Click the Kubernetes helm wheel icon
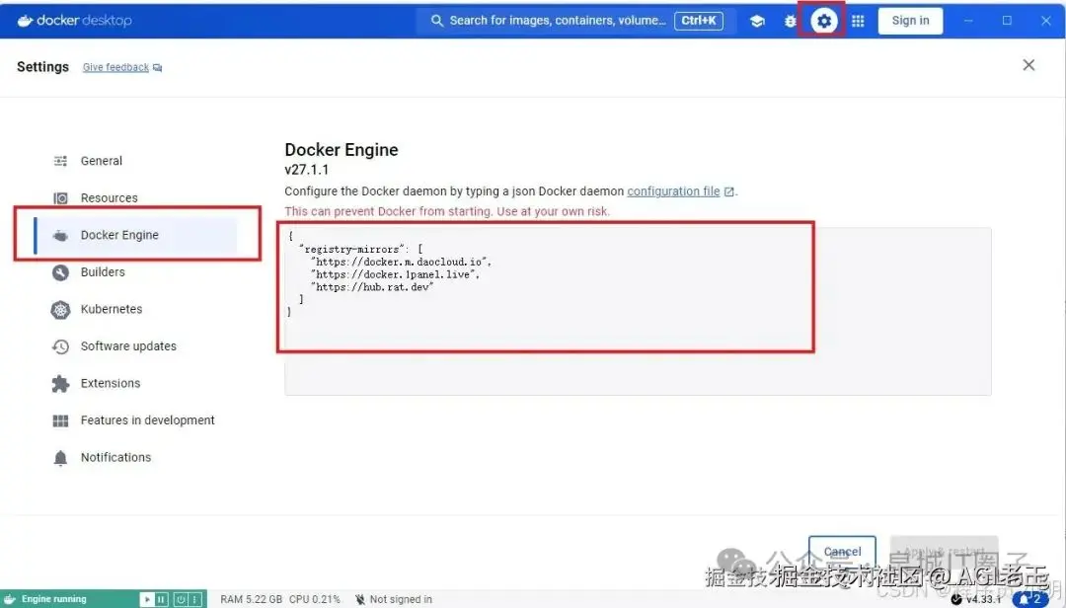 60,310
